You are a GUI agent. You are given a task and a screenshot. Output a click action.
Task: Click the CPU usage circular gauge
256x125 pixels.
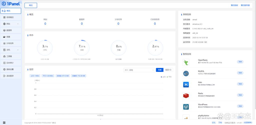click(x=45, y=47)
